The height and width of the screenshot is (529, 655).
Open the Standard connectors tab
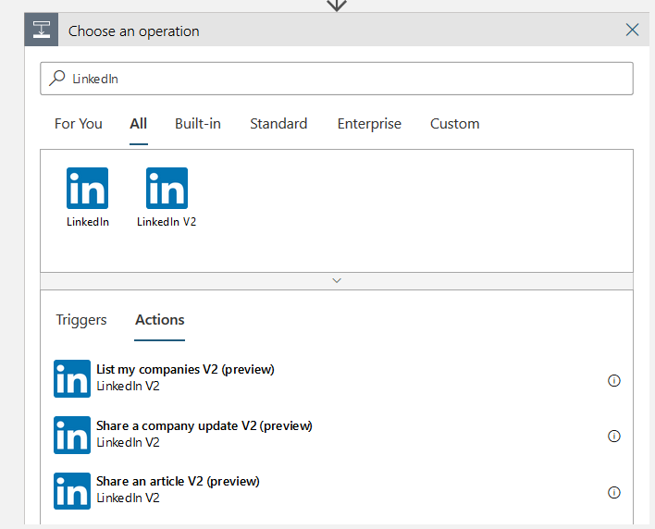pos(278,124)
